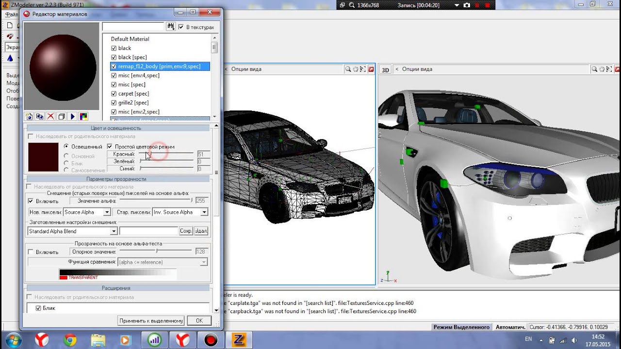Stop the screen recording
Image resolution: width=621 pixels, height=349 pixels.
click(x=487, y=5)
